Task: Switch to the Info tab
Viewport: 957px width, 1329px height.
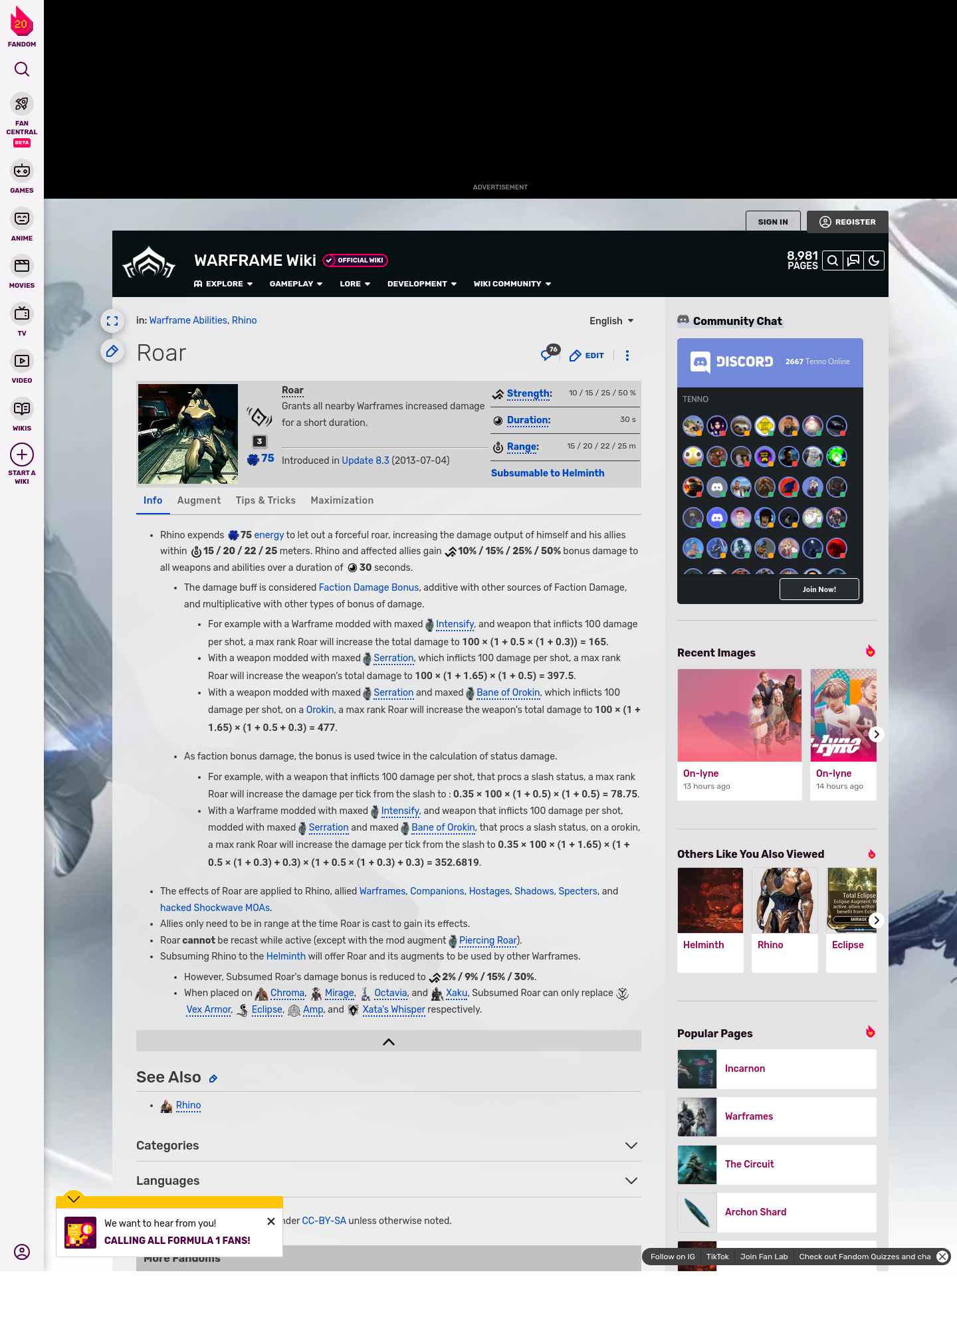Action: 153,500
